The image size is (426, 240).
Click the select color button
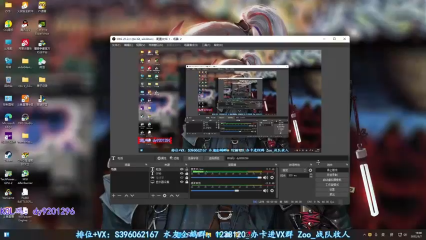[x=214, y=158]
